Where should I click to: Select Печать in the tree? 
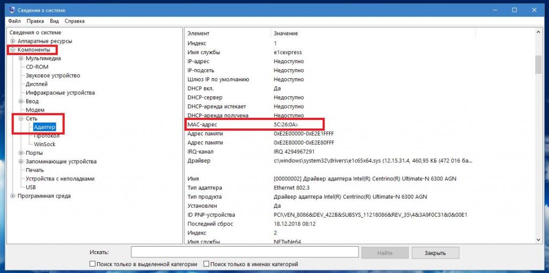pos(35,170)
